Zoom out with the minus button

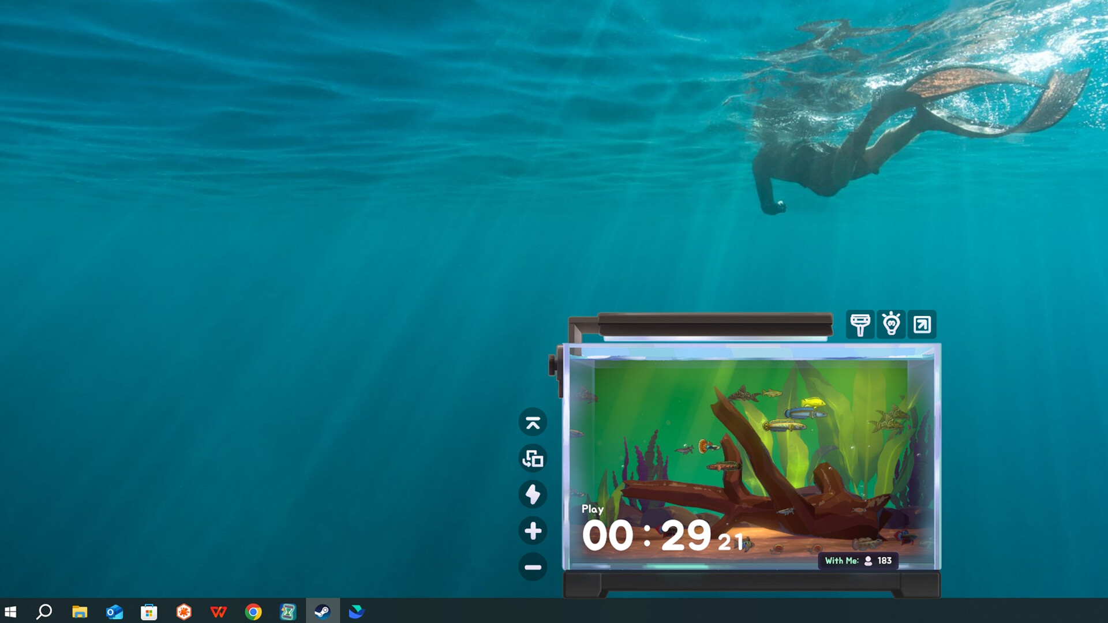coord(533,567)
